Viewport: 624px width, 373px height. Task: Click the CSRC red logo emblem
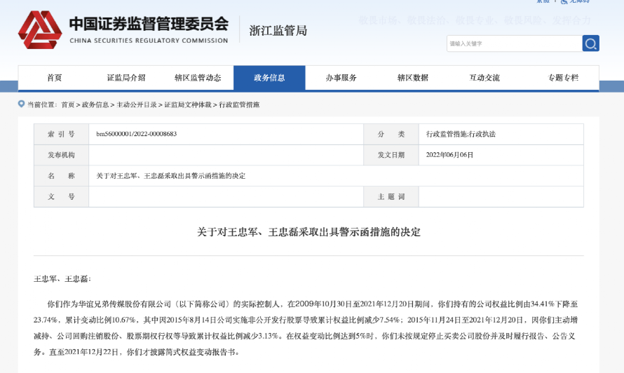click(x=40, y=30)
